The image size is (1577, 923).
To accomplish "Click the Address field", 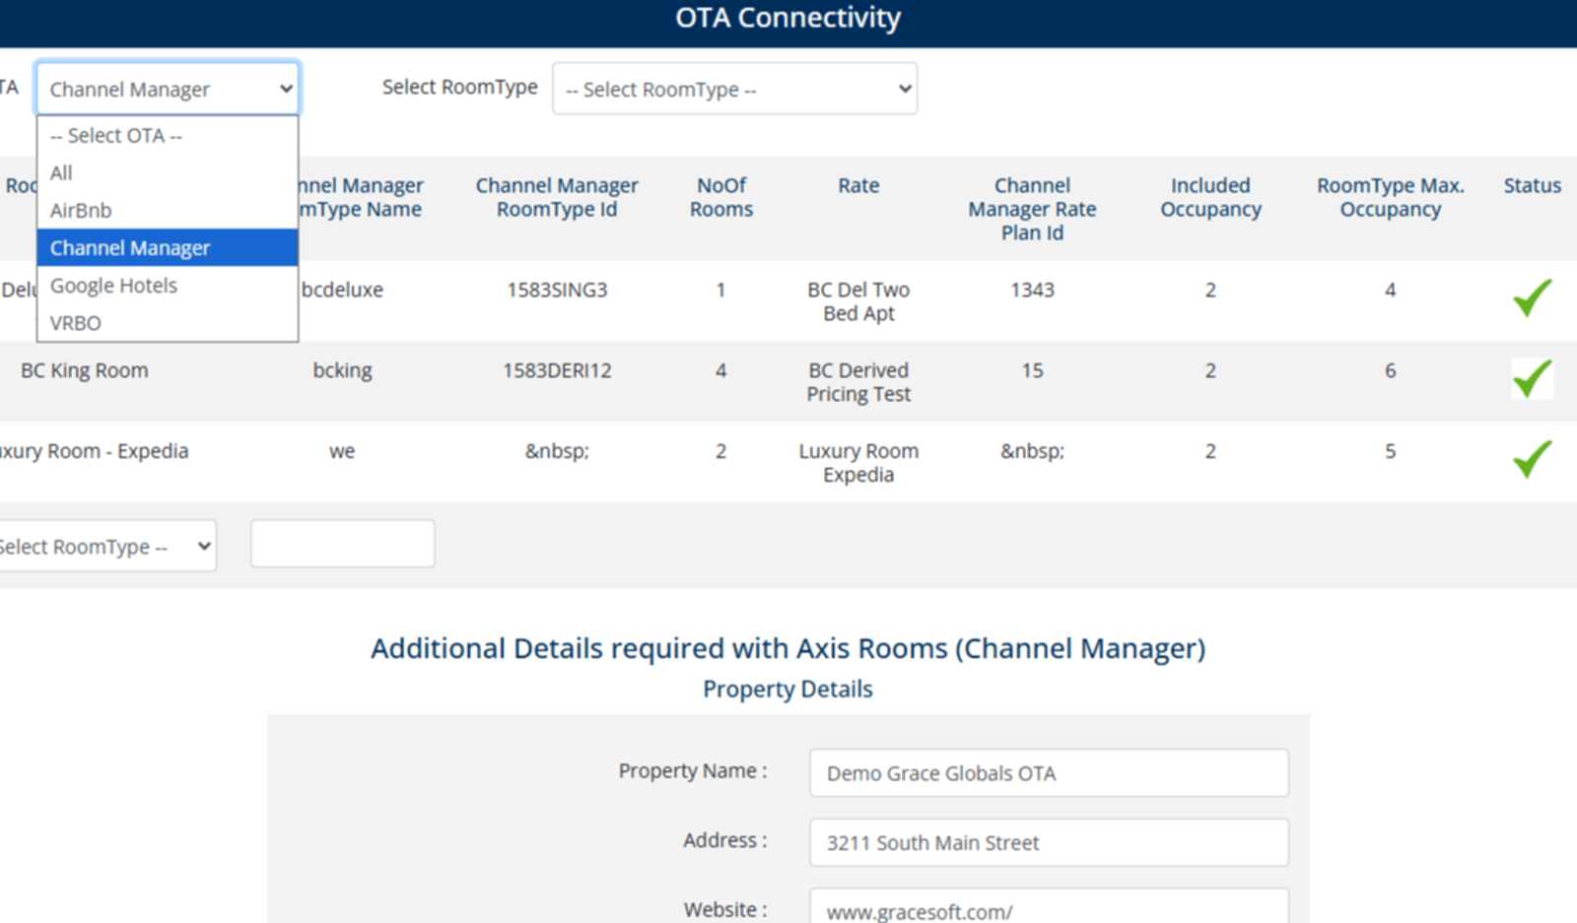I will pyautogui.click(x=1049, y=842).
